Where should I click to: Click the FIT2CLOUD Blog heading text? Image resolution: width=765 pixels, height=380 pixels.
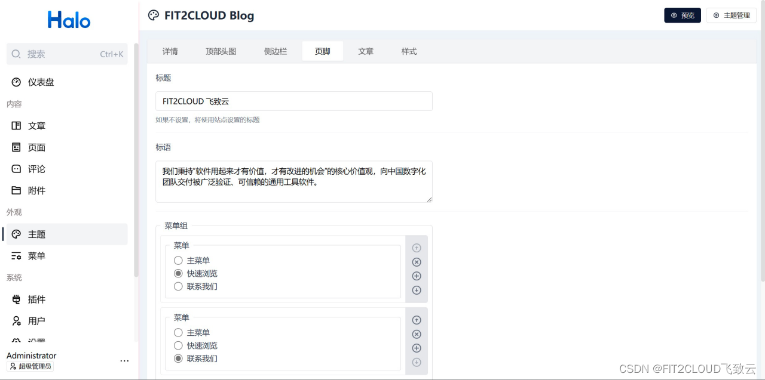pyautogui.click(x=209, y=16)
